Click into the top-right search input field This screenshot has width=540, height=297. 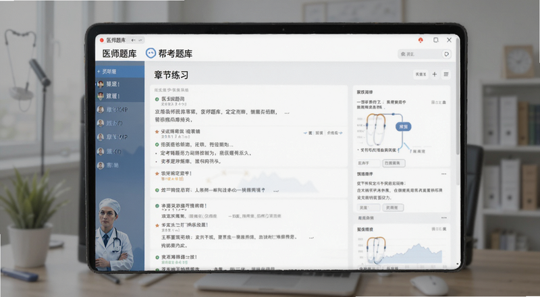click(420, 54)
